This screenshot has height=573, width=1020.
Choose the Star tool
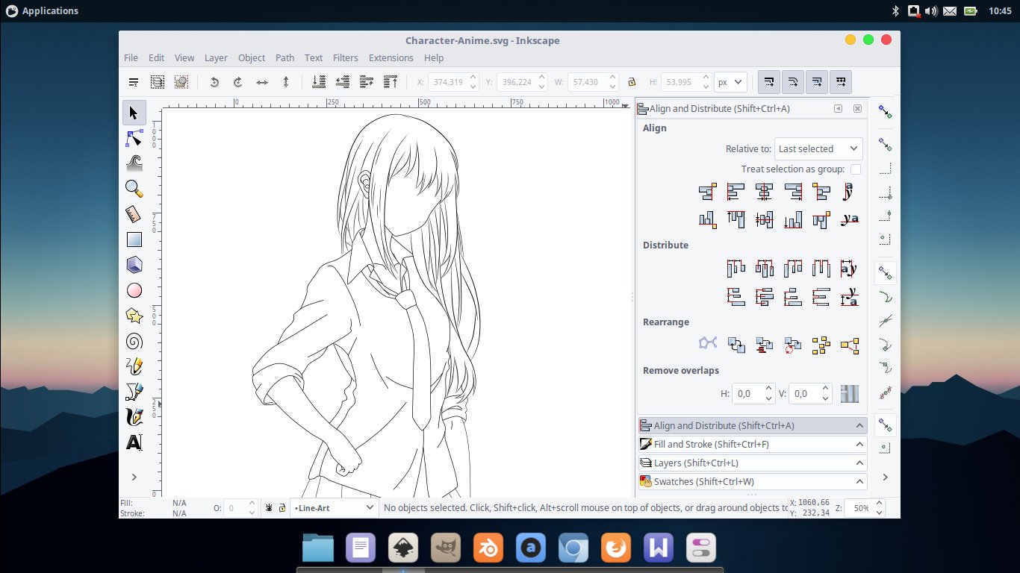pyautogui.click(x=134, y=315)
